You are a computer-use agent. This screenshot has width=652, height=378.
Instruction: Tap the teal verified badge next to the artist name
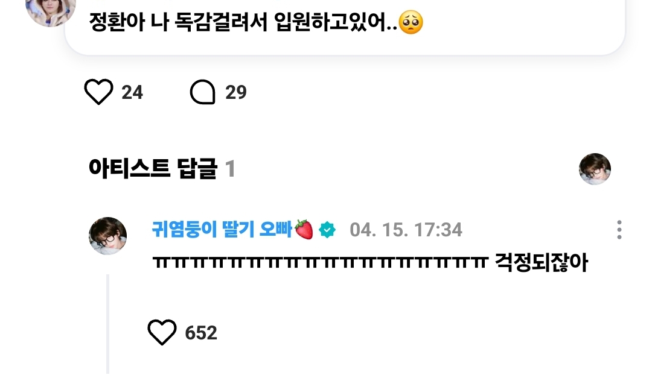tap(327, 230)
